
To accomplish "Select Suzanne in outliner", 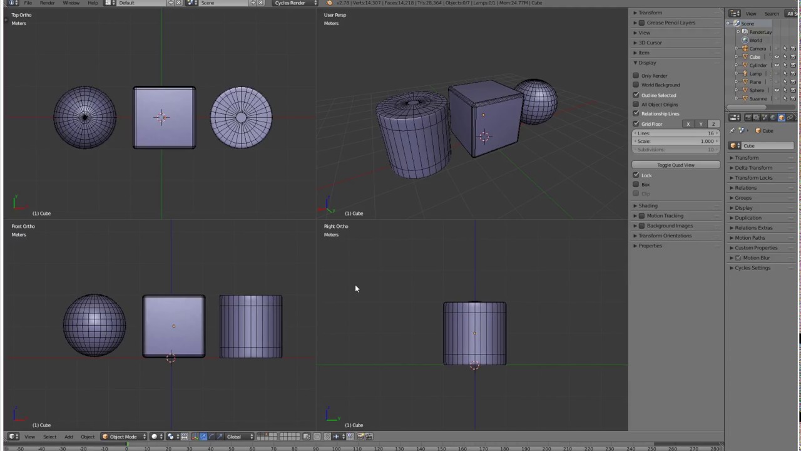I will click(758, 98).
